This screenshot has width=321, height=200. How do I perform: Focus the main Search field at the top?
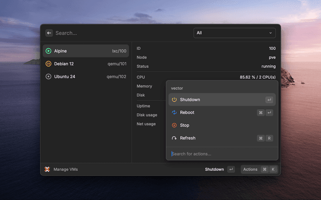pos(120,33)
